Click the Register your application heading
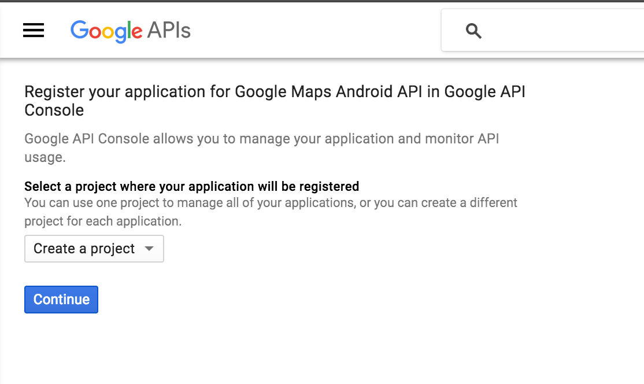This screenshot has width=644, height=384. coord(275,101)
